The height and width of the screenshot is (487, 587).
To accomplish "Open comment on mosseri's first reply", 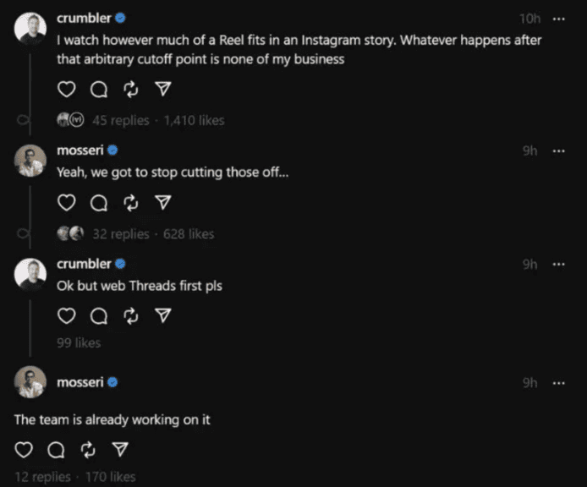I will click(x=99, y=202).
